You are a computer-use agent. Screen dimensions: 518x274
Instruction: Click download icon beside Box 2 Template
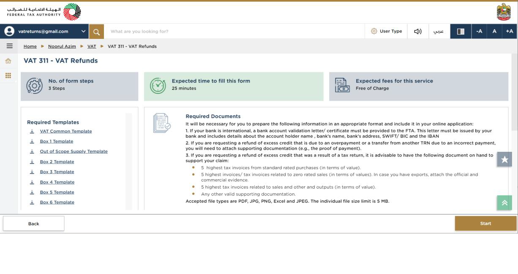coord(32,162)
